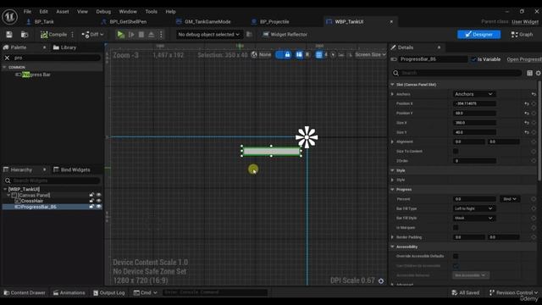
Task: Click the frame-skip play icon
Action: [131, 35]
